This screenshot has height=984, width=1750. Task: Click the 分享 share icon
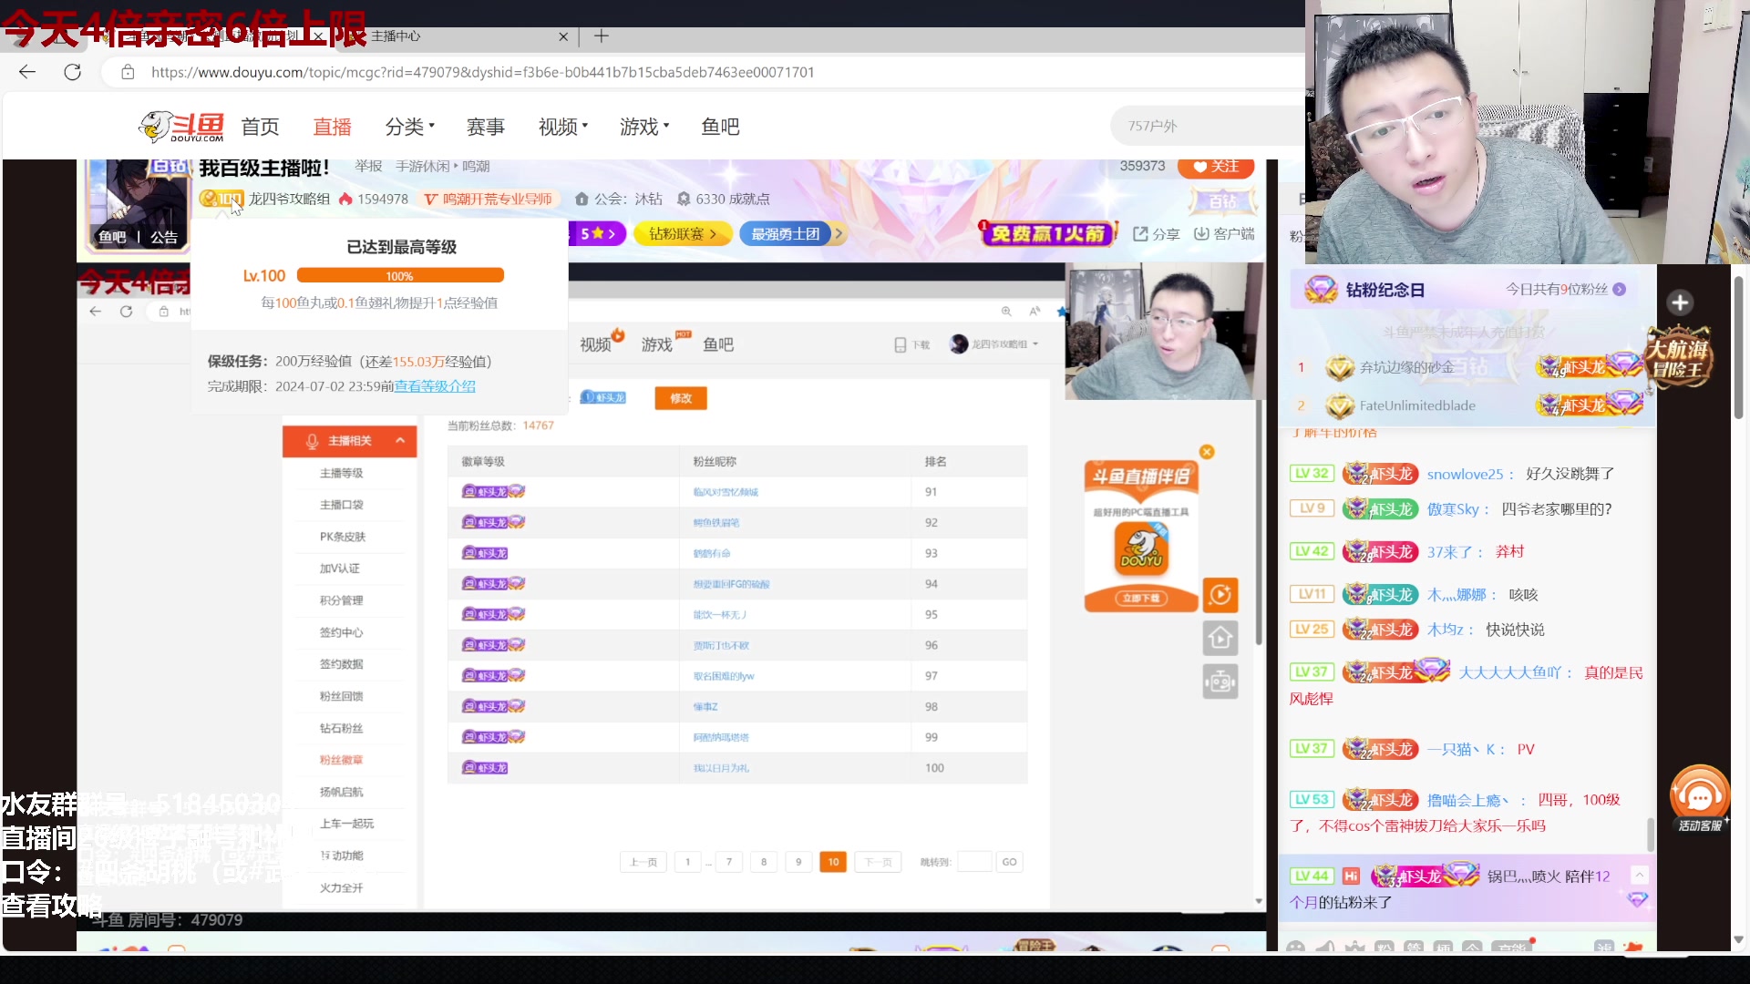click(1156, 234)
